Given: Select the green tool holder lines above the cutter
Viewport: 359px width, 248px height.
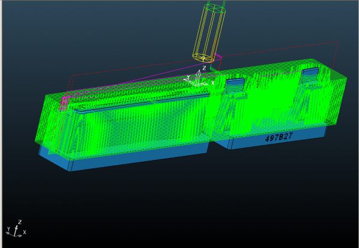Looking at the screenshot, I should [217, 3].
